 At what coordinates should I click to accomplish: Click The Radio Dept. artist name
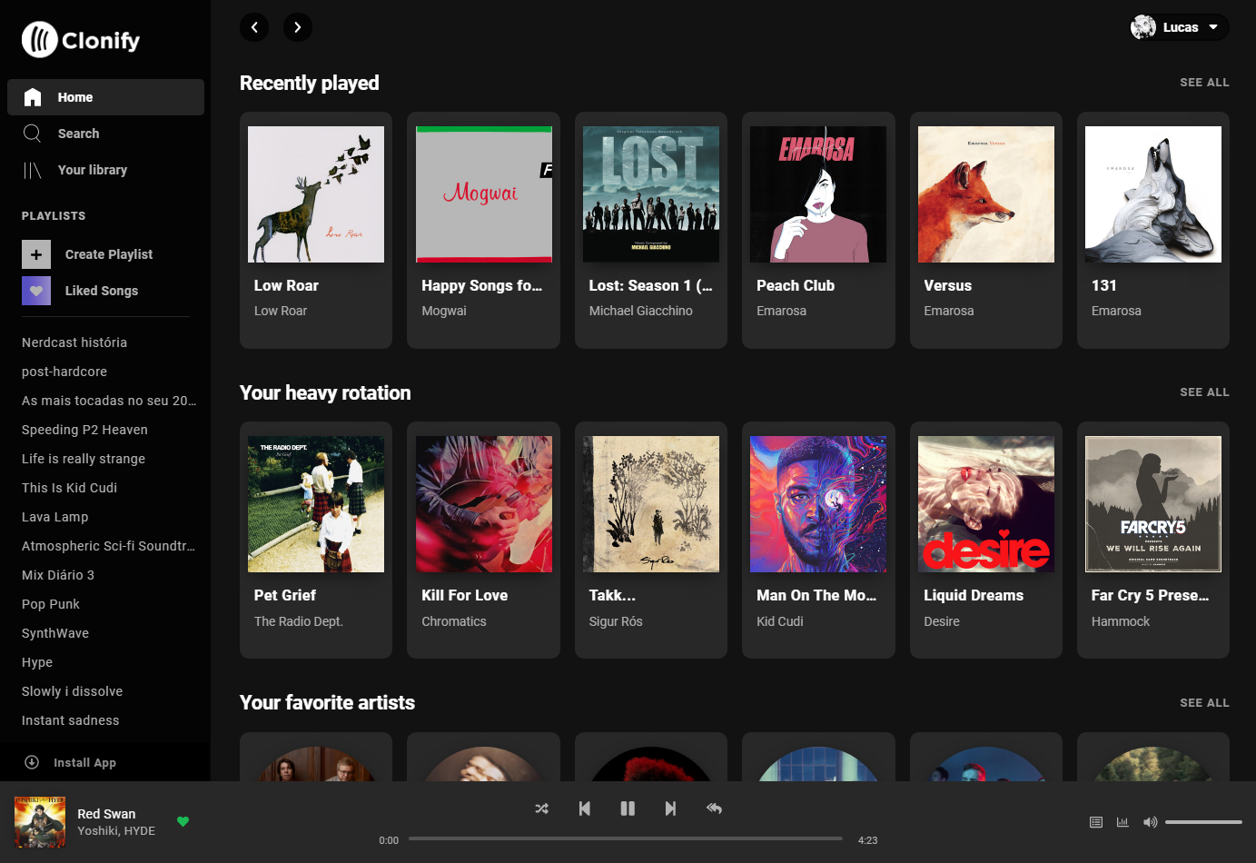click(x=299, y=621)
